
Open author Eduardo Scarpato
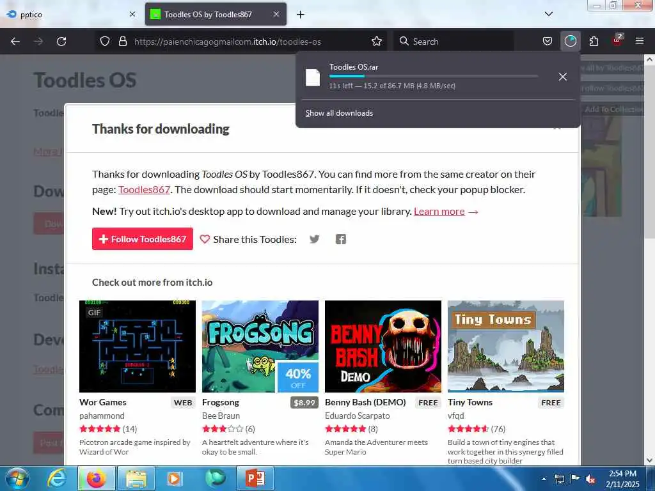(x=357, y=416)
